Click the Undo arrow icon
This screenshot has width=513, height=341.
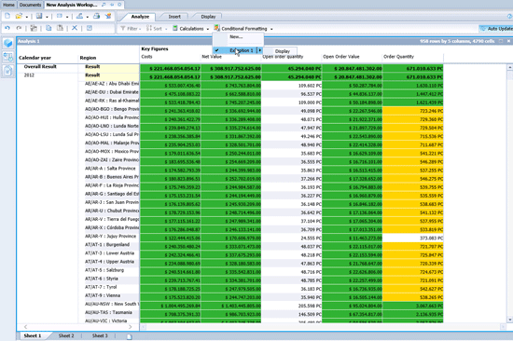[7, 28]
